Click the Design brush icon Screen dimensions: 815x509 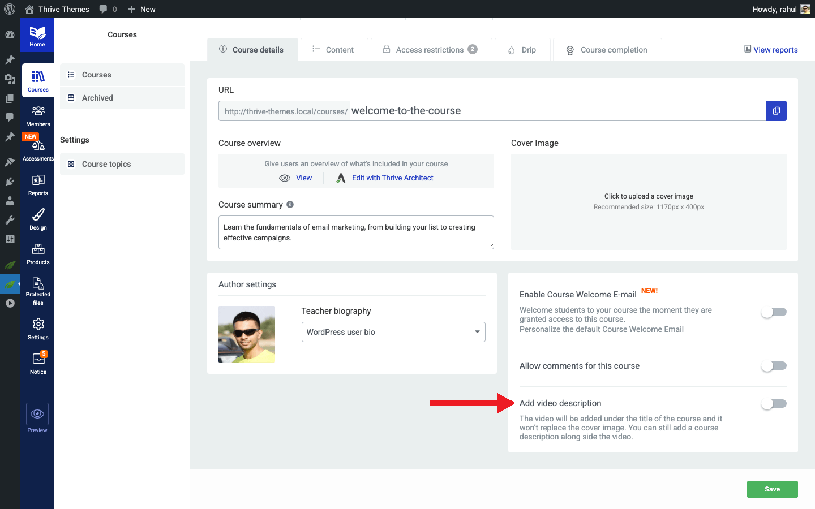point(38,219)
